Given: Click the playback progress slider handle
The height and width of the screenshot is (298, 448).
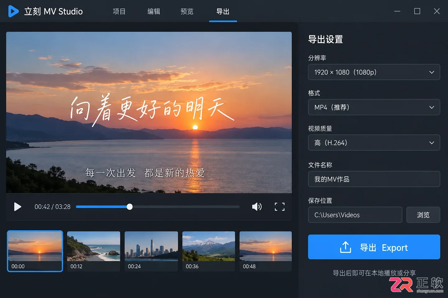Looking at the screenshot, I should [130, 207].
